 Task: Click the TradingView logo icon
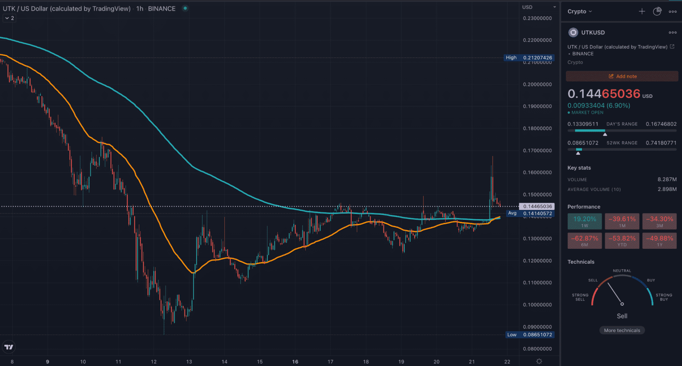(x=9, y=347)
